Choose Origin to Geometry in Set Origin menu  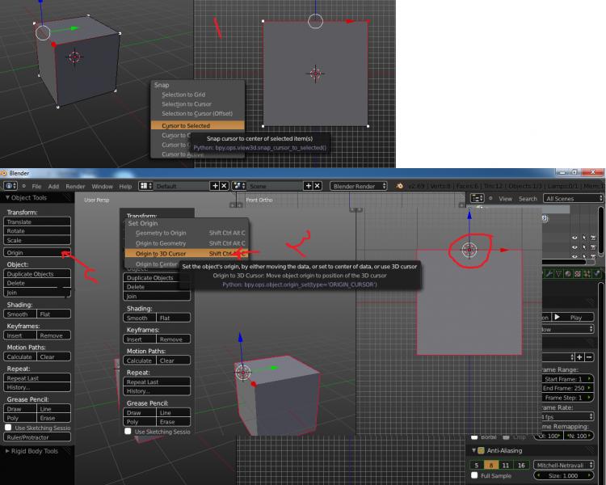pos(187,243)
